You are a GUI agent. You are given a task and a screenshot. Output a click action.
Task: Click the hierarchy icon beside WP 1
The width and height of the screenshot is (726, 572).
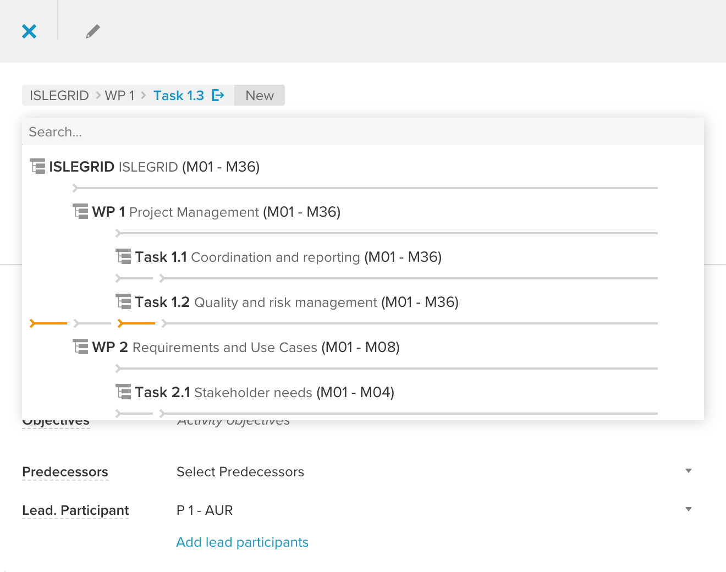[x=80, y=211]
